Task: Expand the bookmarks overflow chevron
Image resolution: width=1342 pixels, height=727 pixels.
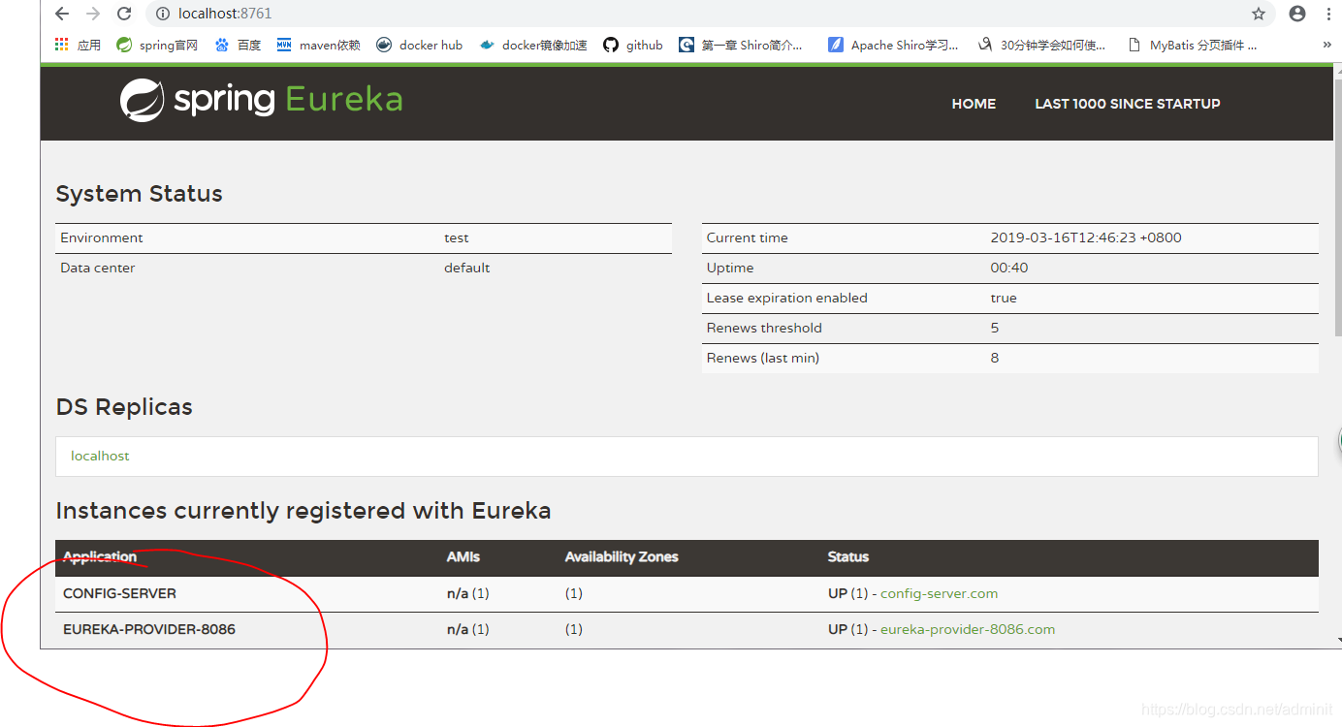Action: click(x=1326, y=45)
